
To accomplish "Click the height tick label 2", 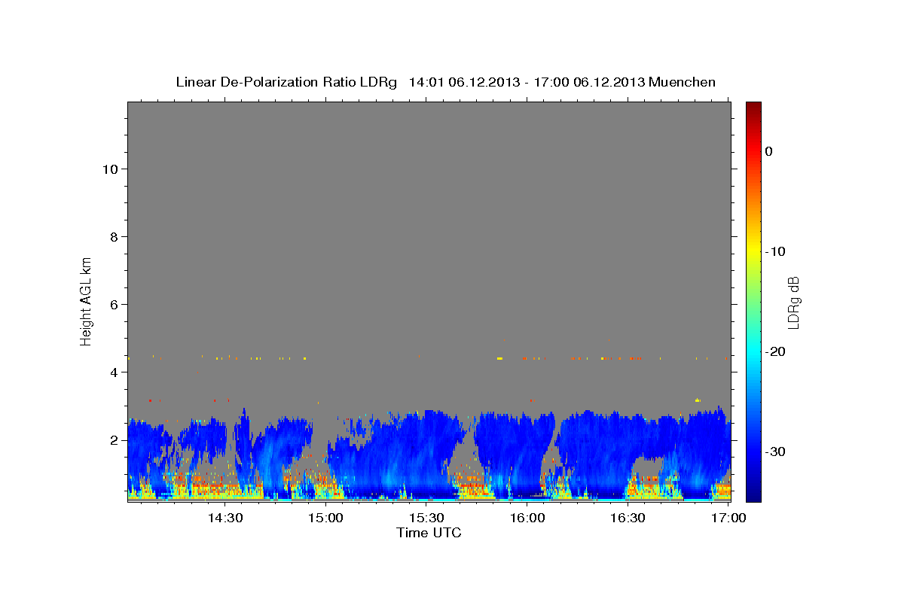I will pyautogui.click(x=113, y=440).
